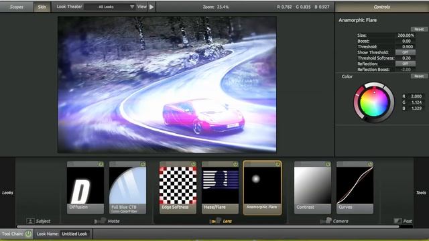Select the Edge Softness tool card
This screenshot has width=429, height=241.
click(178, 187)
